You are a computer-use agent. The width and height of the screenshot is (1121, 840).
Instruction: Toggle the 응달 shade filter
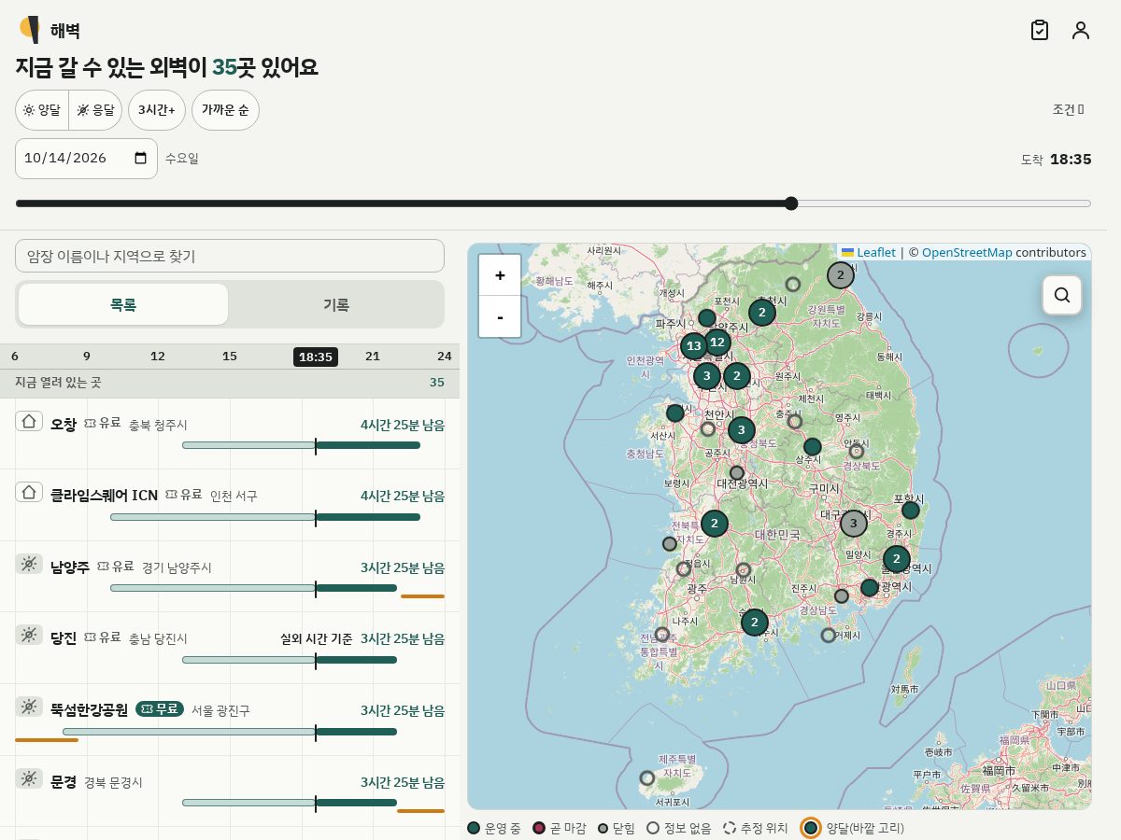pyautogui.click(x=95, y=110)
